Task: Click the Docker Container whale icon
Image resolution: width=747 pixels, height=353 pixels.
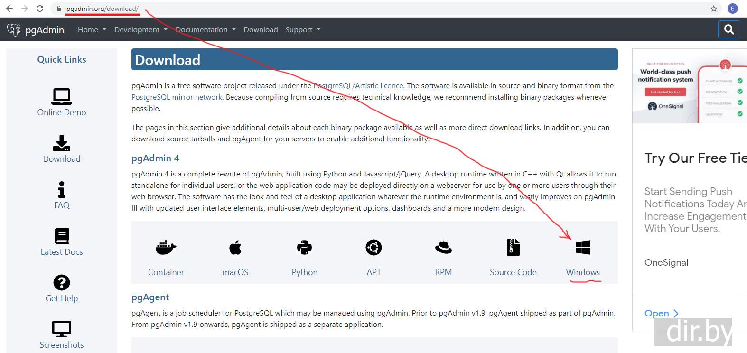Action: [x=166, y=247]
